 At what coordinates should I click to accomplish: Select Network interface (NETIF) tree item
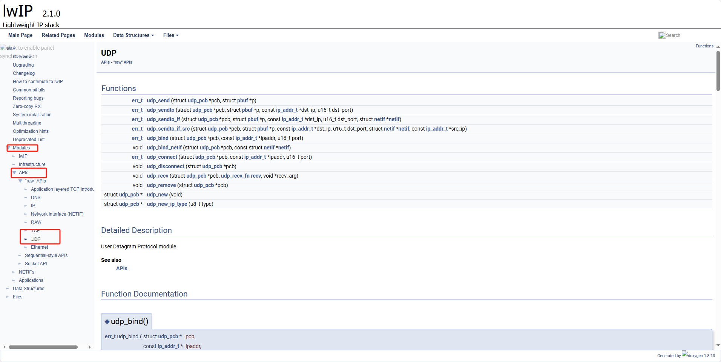[x=57, y=214]
